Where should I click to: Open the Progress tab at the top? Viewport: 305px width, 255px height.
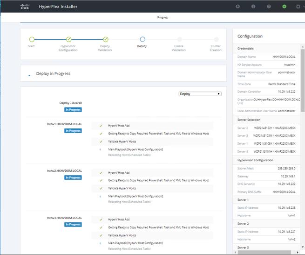(163, 17)
